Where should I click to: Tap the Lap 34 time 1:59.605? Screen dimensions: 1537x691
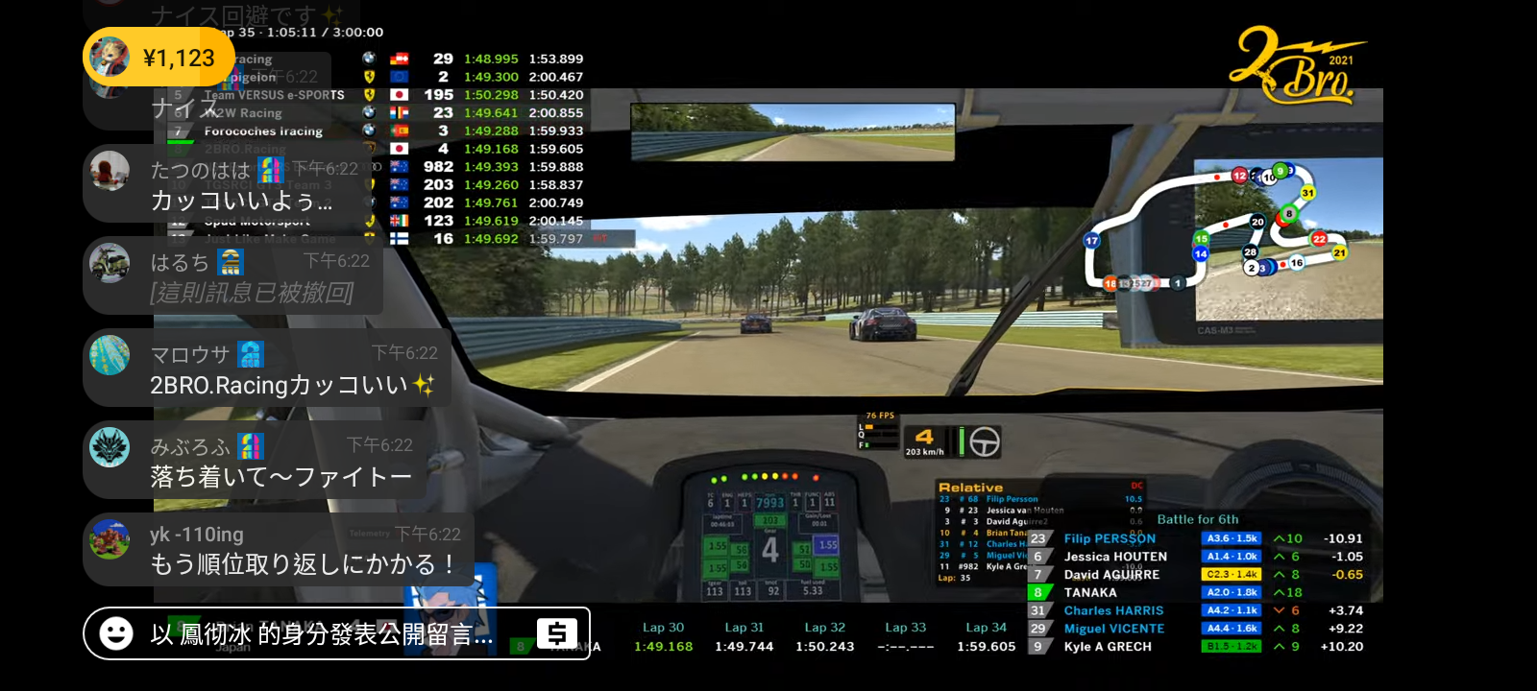pos(986,647)
